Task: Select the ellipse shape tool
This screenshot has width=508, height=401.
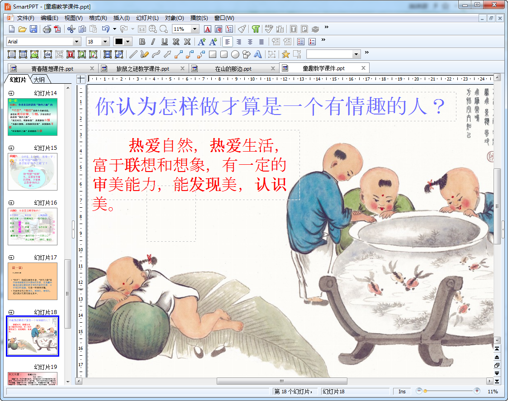Action: tap(235, 54)
